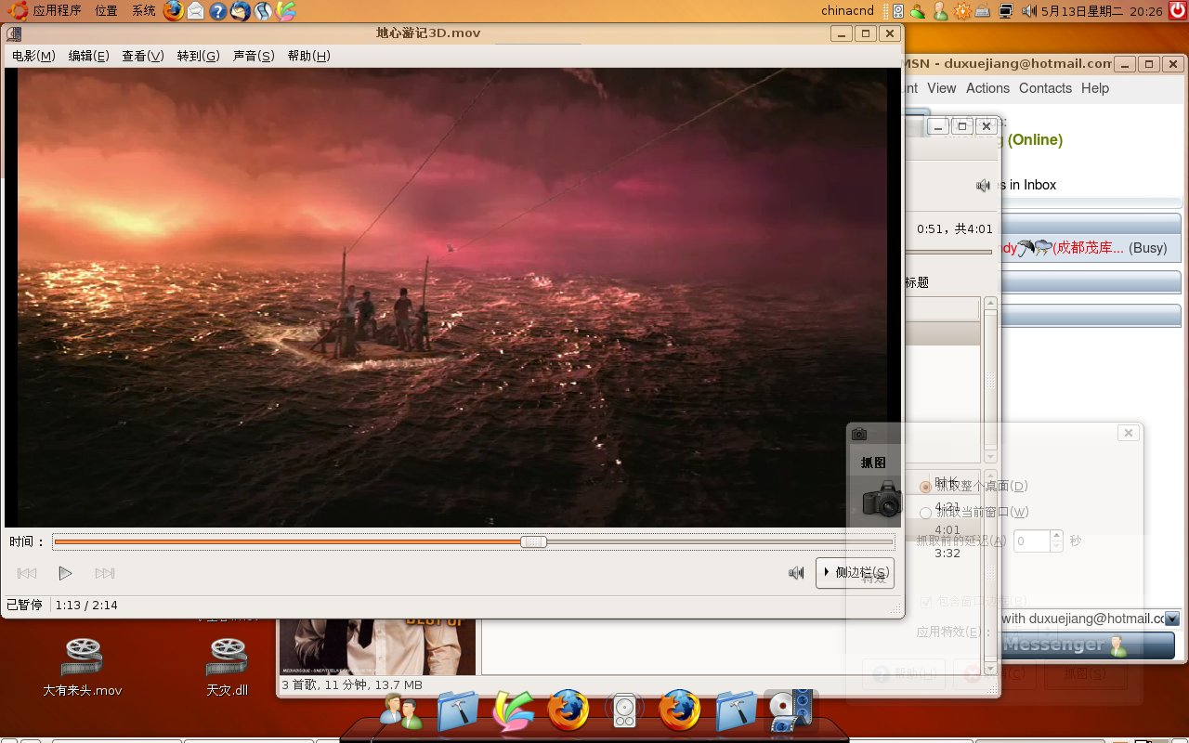Click the movie player window menu icon
The height and width of the screenshot is (743, 1189).
pyautogui.click(x=13, y=34)
